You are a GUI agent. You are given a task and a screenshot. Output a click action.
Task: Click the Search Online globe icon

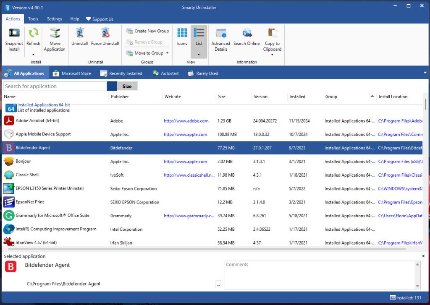click(x=247, y=33)
